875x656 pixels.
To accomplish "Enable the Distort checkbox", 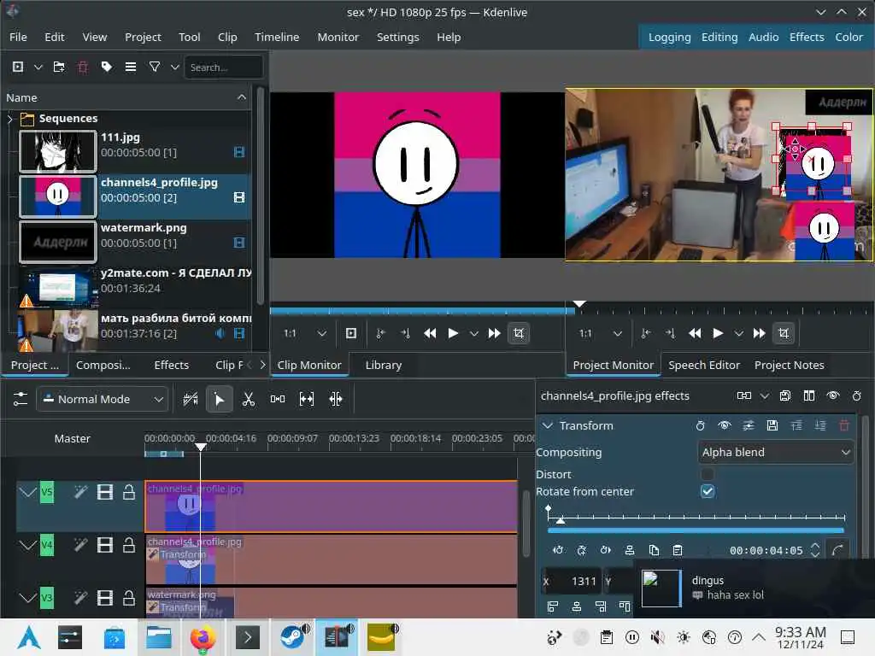I will [708, 474].
